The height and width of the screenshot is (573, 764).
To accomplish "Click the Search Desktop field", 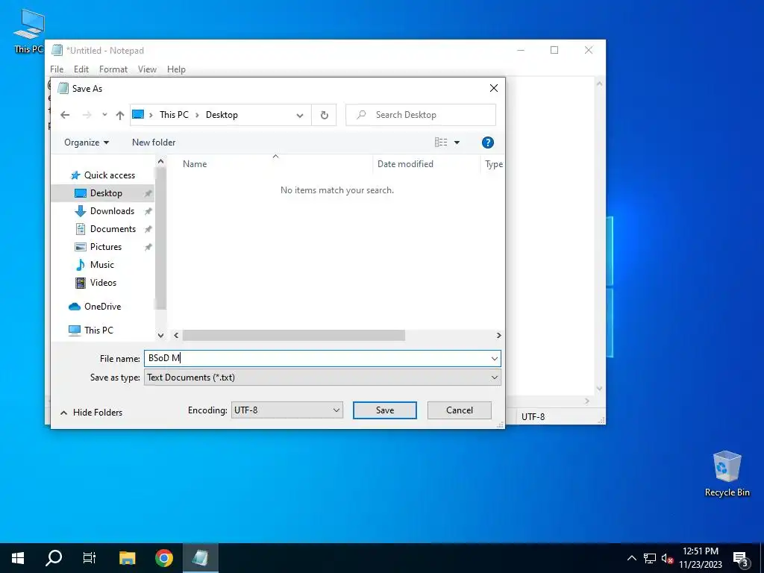I will [x=421, y=115].
